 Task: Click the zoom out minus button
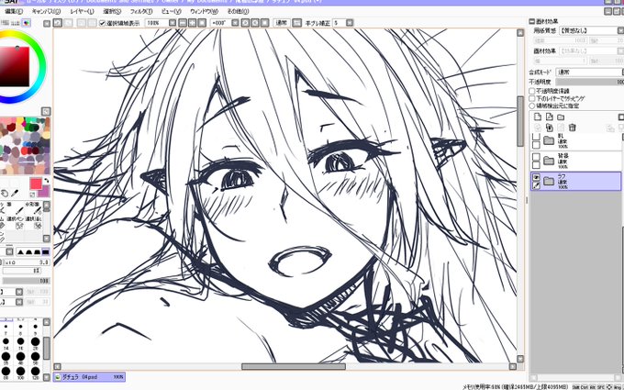pyautogui.click(x=183, y=23)
